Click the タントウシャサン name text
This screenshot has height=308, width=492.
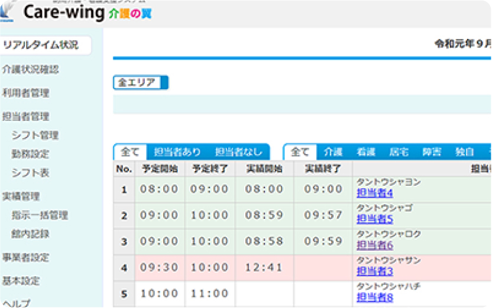(389, 260)
